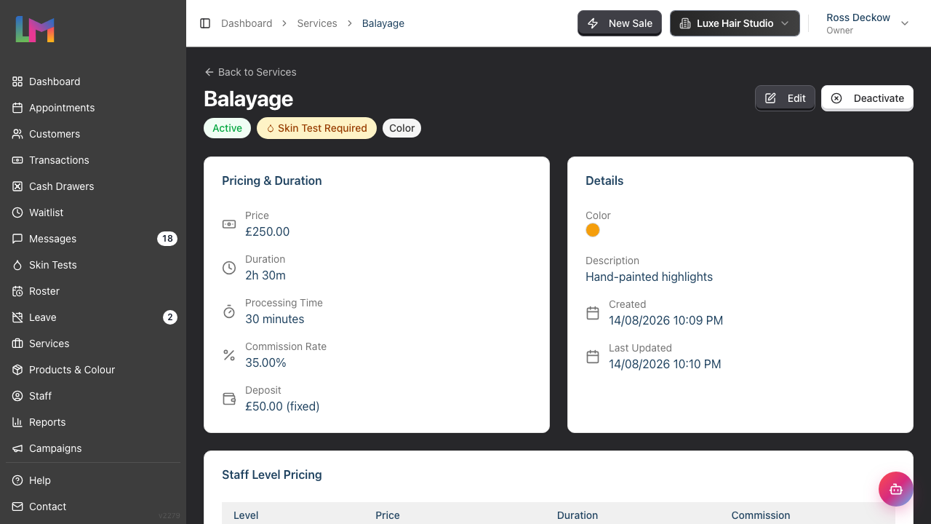Viewport: 931px width, 524px height.
Task: Click Skin Test Required badge
Action: tap(316, 128)
